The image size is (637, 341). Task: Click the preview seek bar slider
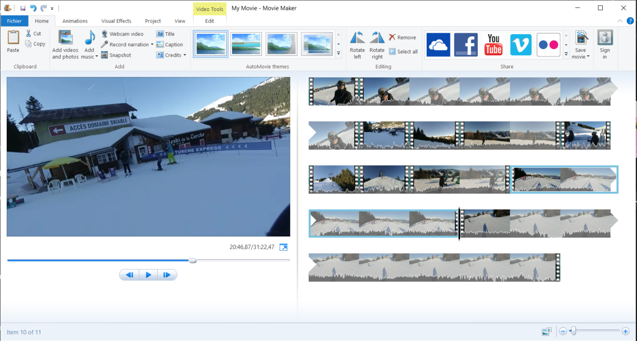[192, 261]
